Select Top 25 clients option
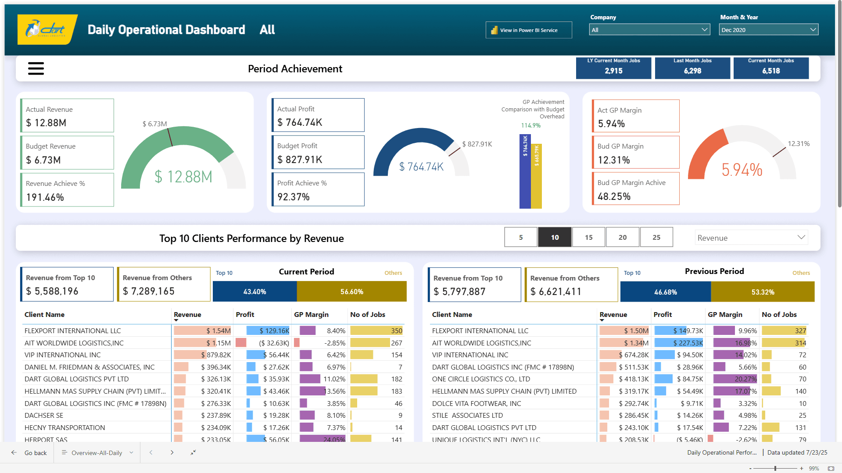Screen dimensions: 842x473 [x=656, y=237]
